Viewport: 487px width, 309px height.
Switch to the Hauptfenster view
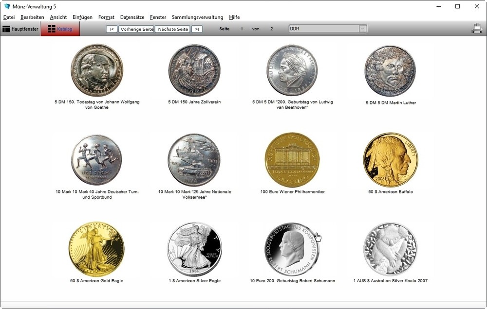(19, 29)
